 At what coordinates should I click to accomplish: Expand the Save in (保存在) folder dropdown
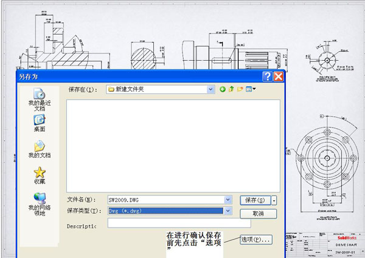click(x=210, y=89)
